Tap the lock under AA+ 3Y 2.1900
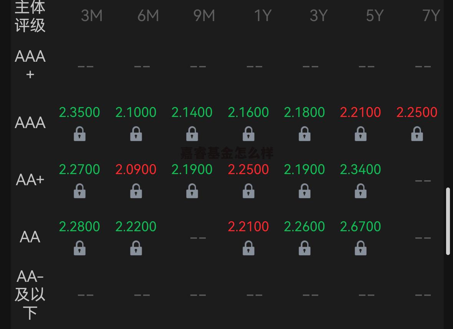 [x=304, y=191]
